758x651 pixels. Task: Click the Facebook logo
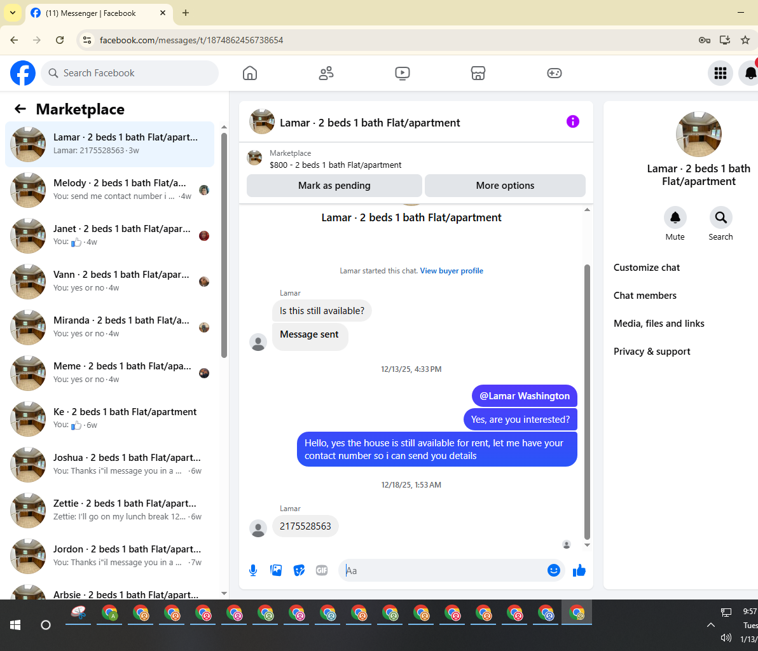[x=23, y=73]
